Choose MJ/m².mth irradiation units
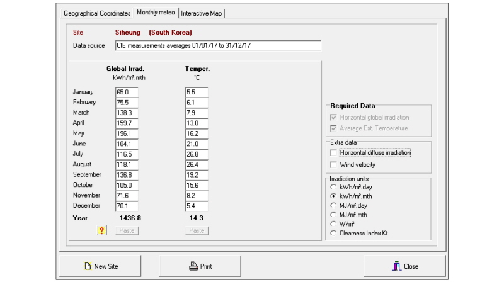The image size is (504, 282). click(333, 215)
